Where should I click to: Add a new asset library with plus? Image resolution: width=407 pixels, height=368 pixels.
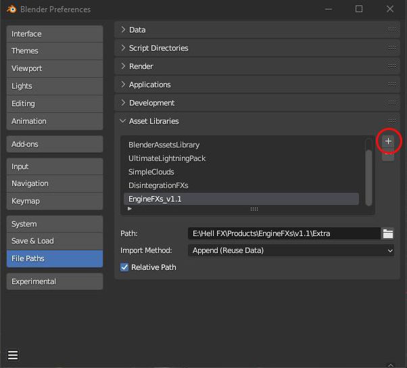pyautogui.click(x=388, y=141)
